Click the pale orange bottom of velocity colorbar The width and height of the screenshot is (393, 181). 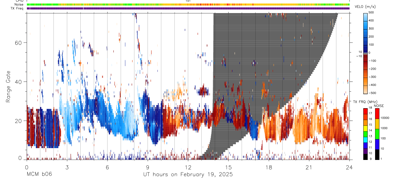[365, 89]
